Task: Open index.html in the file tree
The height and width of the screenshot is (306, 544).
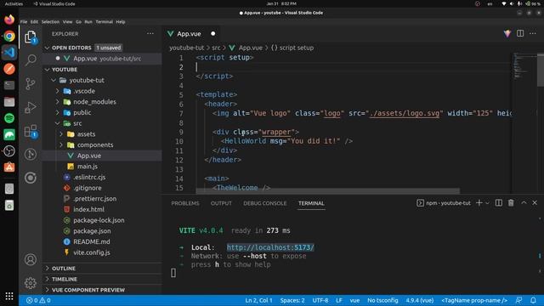Action: click(88, 209)
